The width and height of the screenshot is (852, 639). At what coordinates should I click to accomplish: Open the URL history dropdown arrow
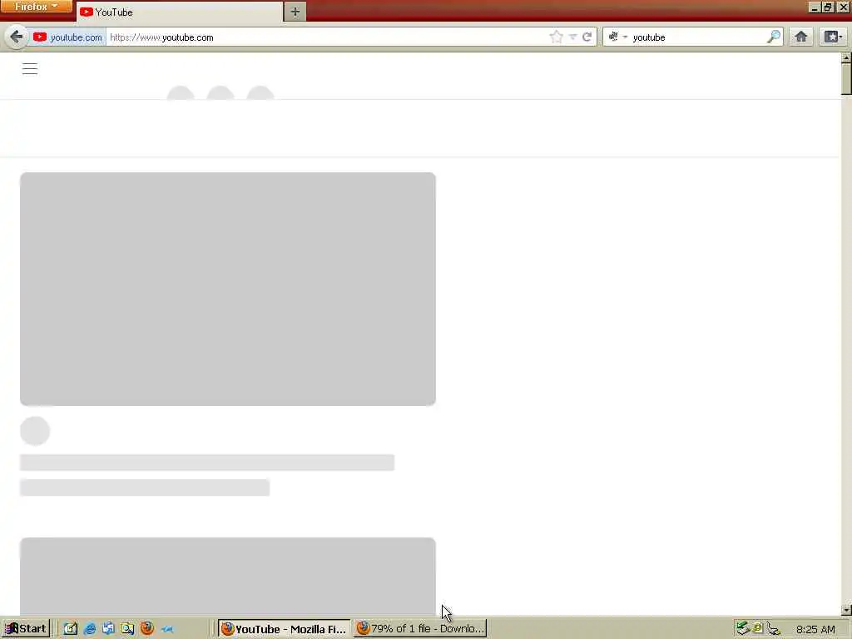(572, 37)
